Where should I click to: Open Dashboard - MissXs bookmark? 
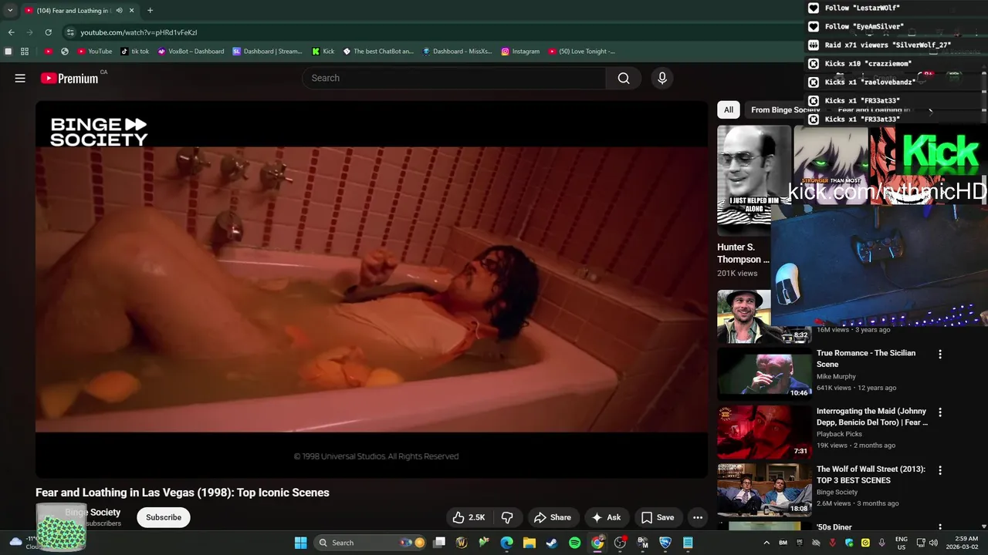pyautogui.click(x=457, y=52)
